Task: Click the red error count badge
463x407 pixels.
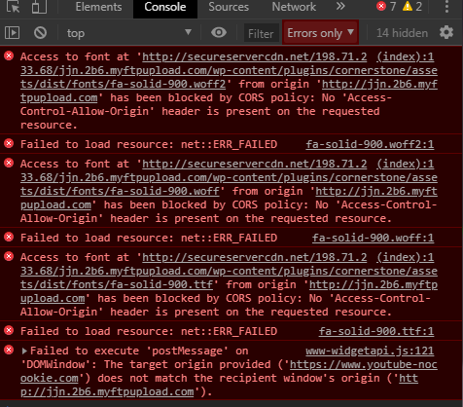Action: coord(386,6)
